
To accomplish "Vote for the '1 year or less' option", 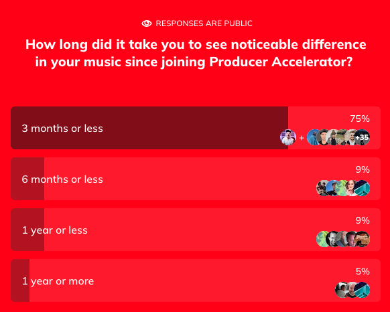I will (196, 230).
